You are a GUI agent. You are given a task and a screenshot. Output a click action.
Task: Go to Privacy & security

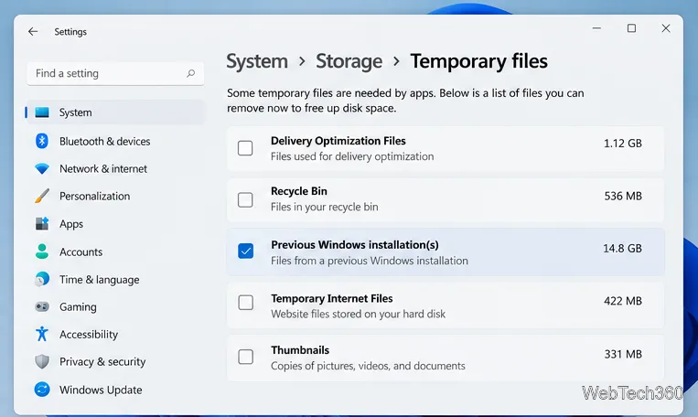[116, 361]
